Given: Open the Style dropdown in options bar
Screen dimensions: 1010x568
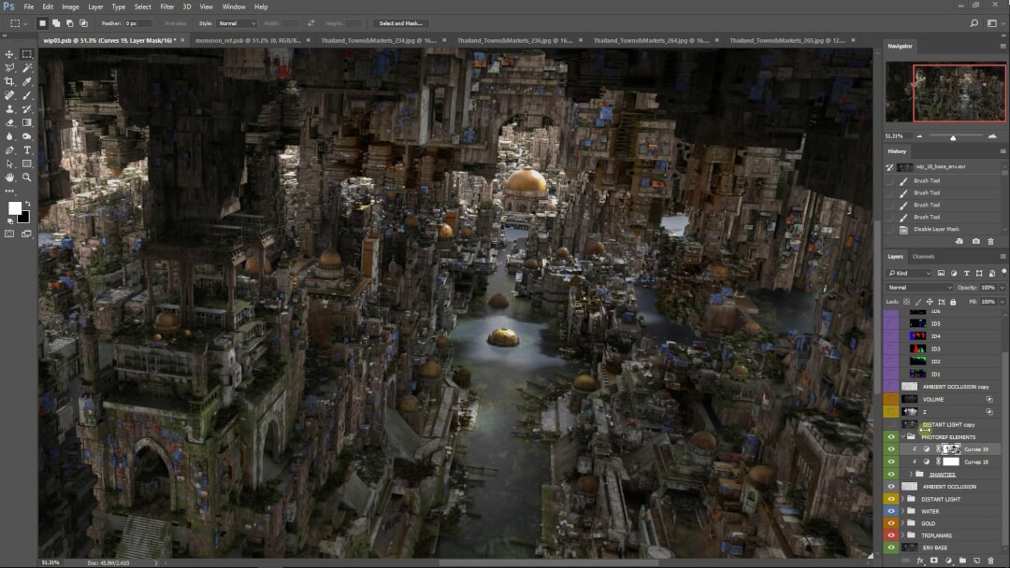Looking at the screenshot, I should click(237, 23).
